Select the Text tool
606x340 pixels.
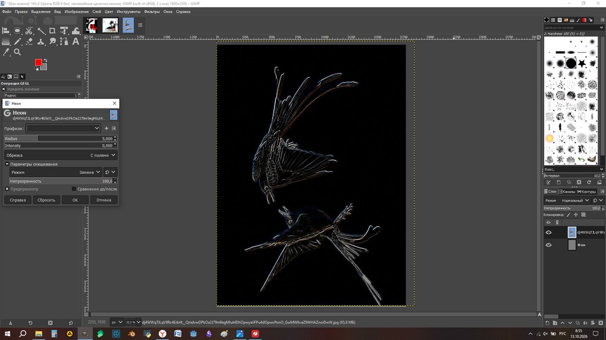76,41
